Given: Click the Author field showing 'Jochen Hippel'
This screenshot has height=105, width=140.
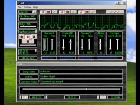Looking at the screenshot, I should (81, 76).
